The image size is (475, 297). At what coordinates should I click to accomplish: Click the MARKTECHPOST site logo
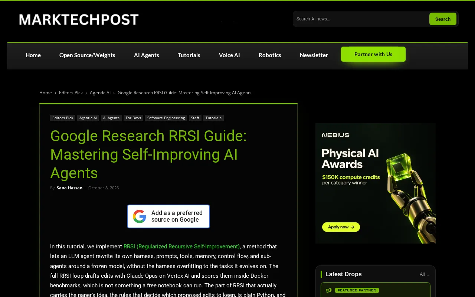pos(79,19)
